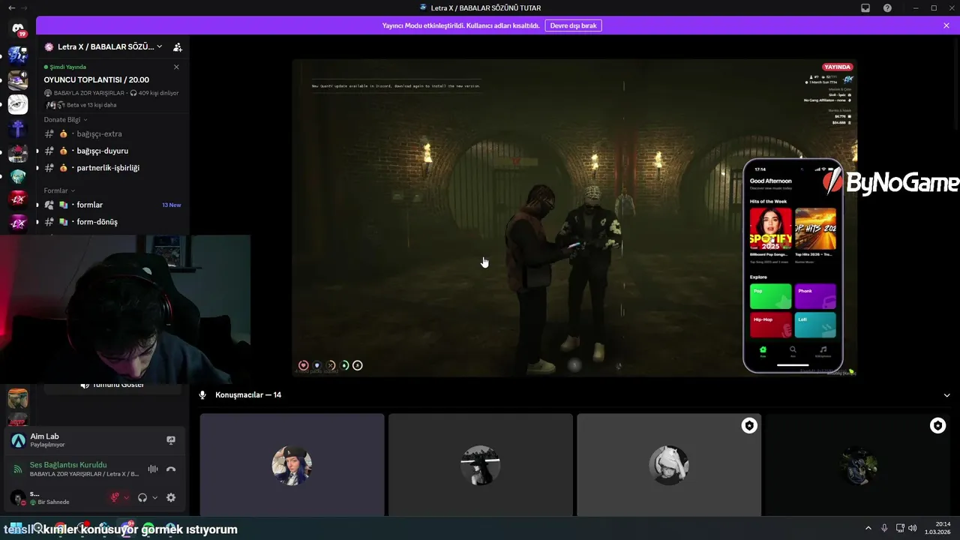Open the bağışçı-duyuru channel

pos(112,151)
